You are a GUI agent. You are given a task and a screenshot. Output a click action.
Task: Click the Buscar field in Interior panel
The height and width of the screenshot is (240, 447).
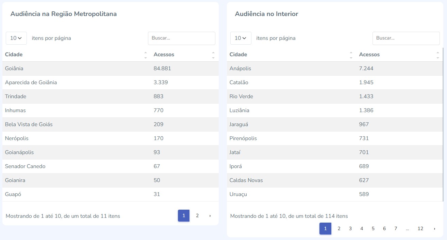pos(406,38)
